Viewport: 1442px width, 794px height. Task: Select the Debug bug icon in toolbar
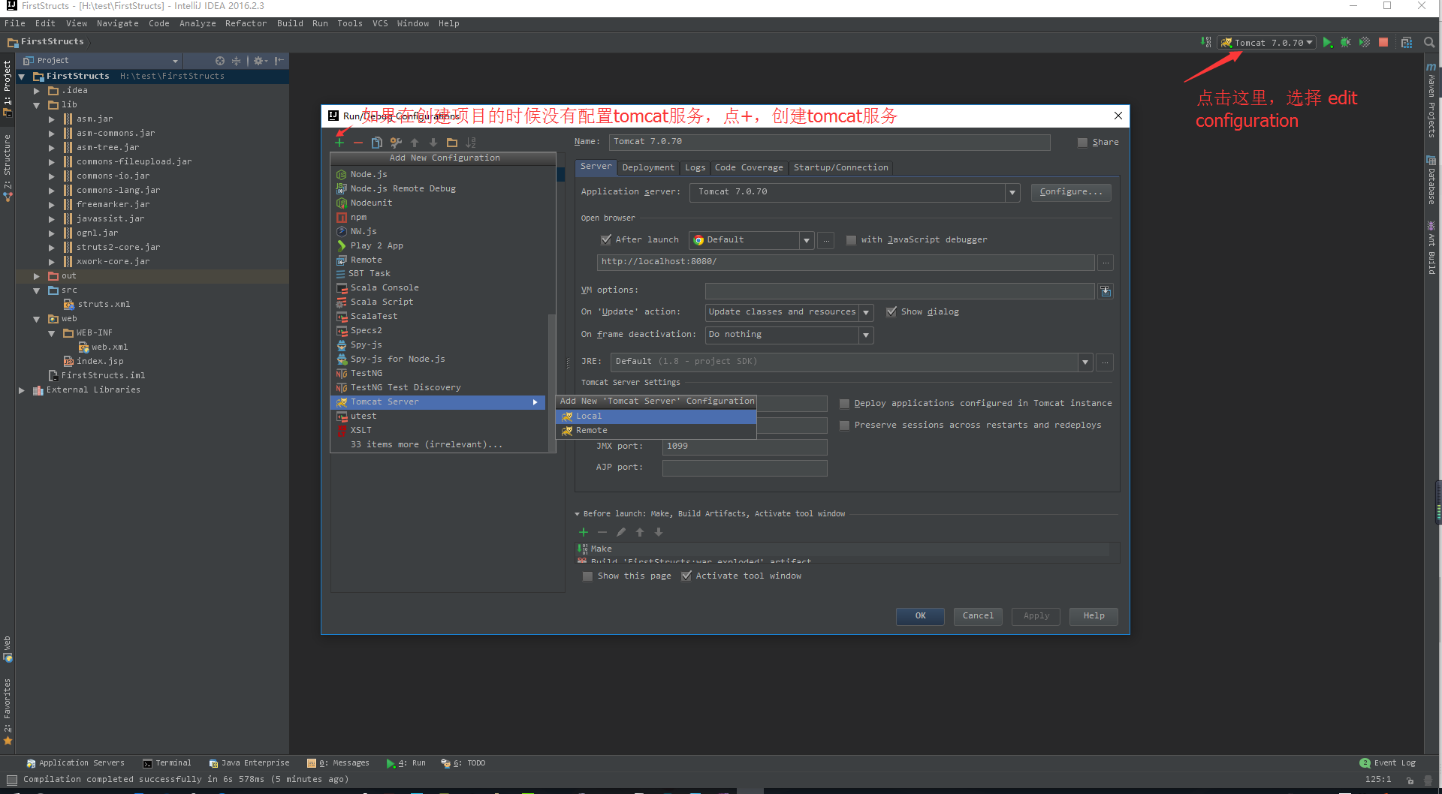pos(1345,43)
